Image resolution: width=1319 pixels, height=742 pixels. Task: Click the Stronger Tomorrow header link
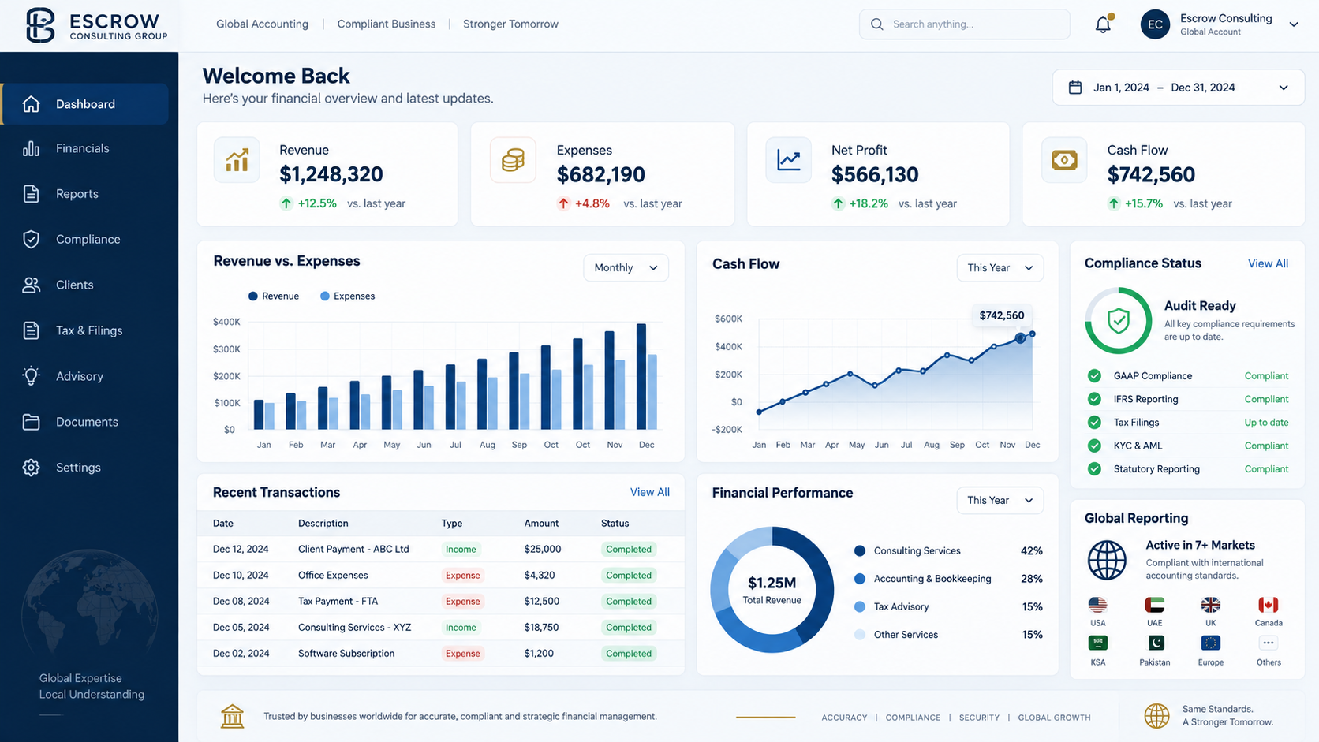click(510, 24)
